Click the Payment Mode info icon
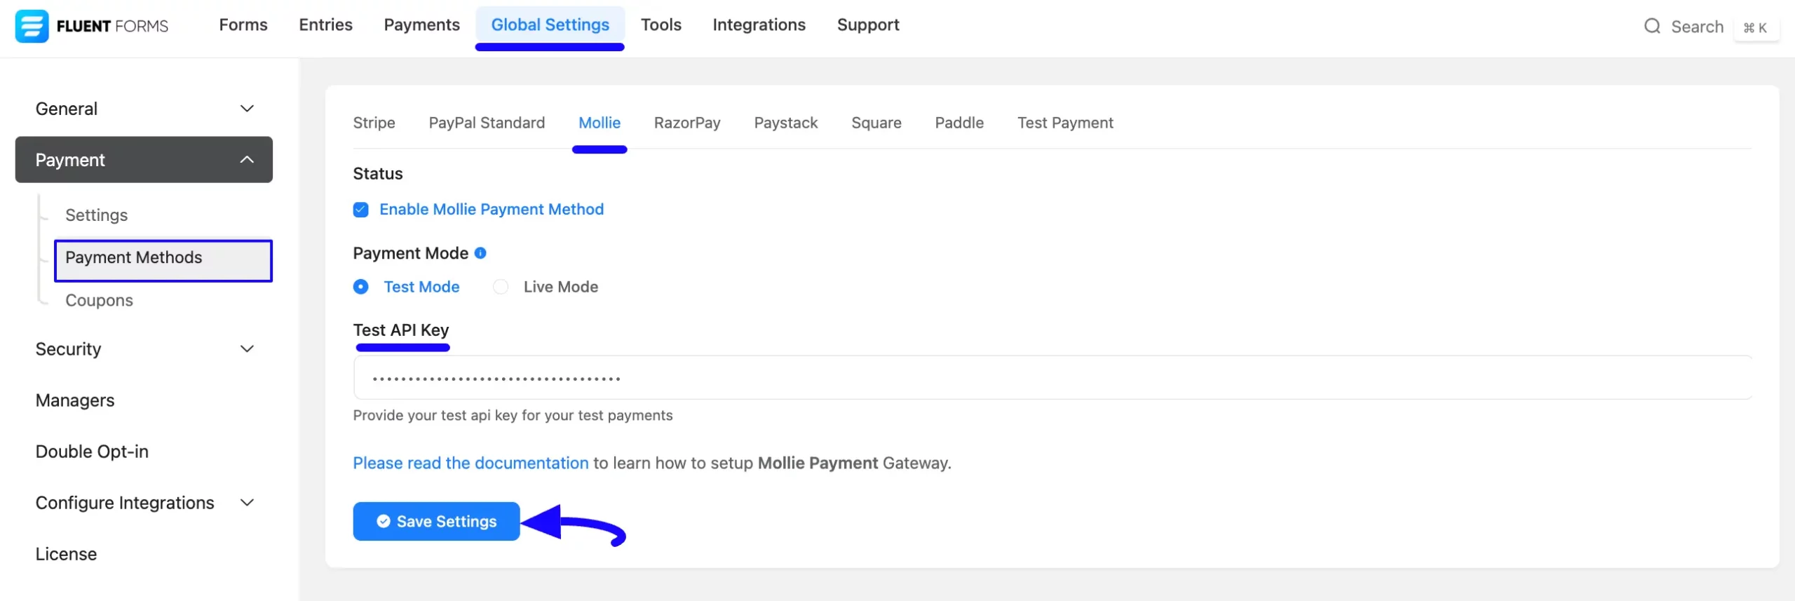This screenshot has width=1795, height=601. coord(480,253)
